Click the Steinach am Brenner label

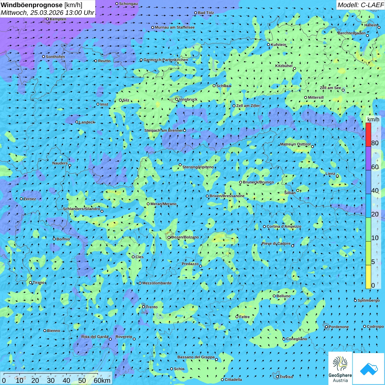pos(164,130)
